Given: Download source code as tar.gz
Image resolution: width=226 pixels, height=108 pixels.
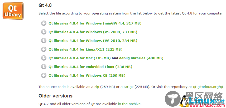Looking at the screenshot, I should point(128,87).
